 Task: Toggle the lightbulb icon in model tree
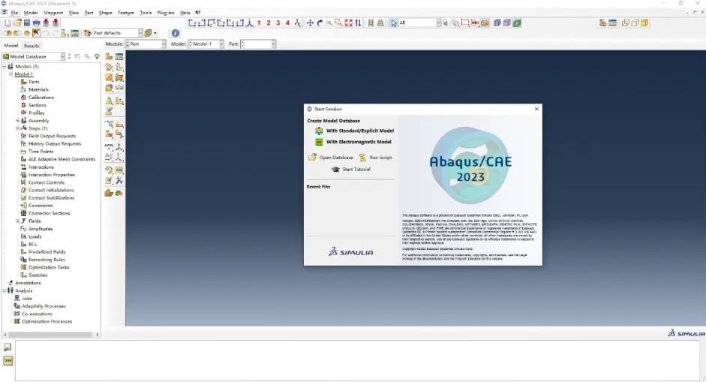tap(97, 56)
